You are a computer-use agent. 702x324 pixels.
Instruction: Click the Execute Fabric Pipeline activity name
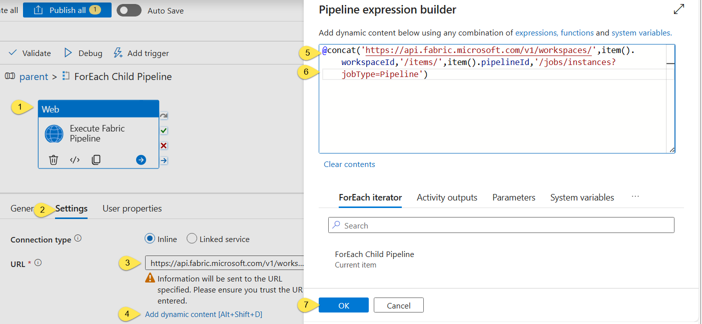97,133
